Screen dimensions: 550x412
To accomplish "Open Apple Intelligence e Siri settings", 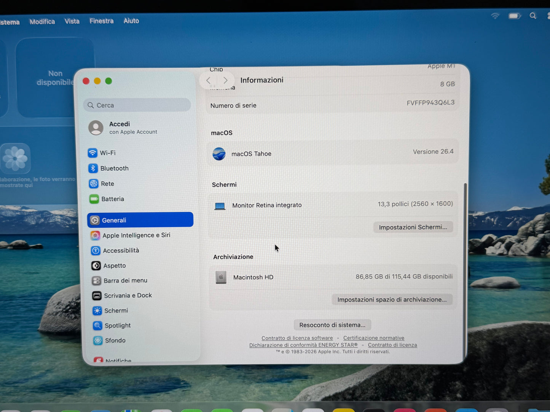I will pyautogui.click(x=130, y=235).
